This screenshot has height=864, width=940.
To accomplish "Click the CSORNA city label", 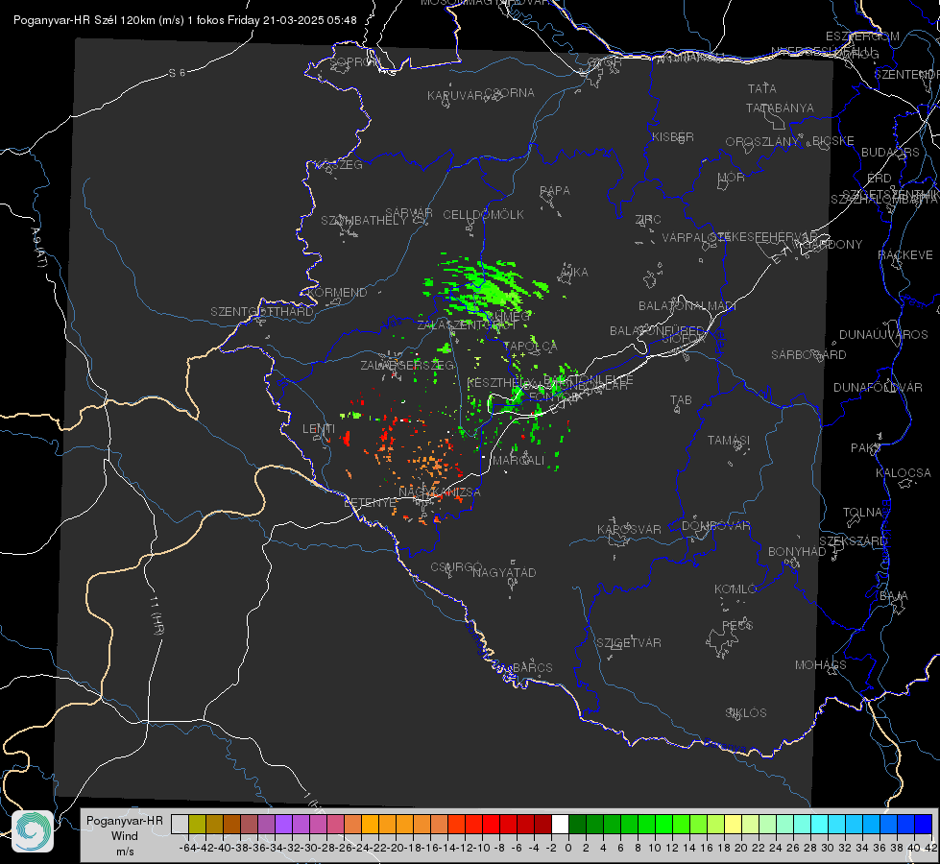I will [x=510, y=93].
